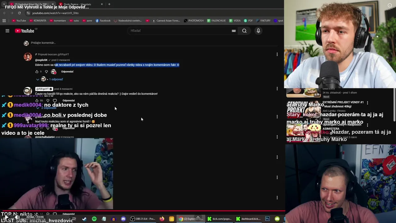
Task: Open options for @michalbalat64 comment
Action: [277, 137]
